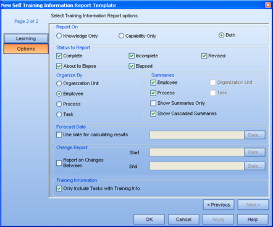Click the Next button
Screen dimensions: 273x227
(253, 205)
